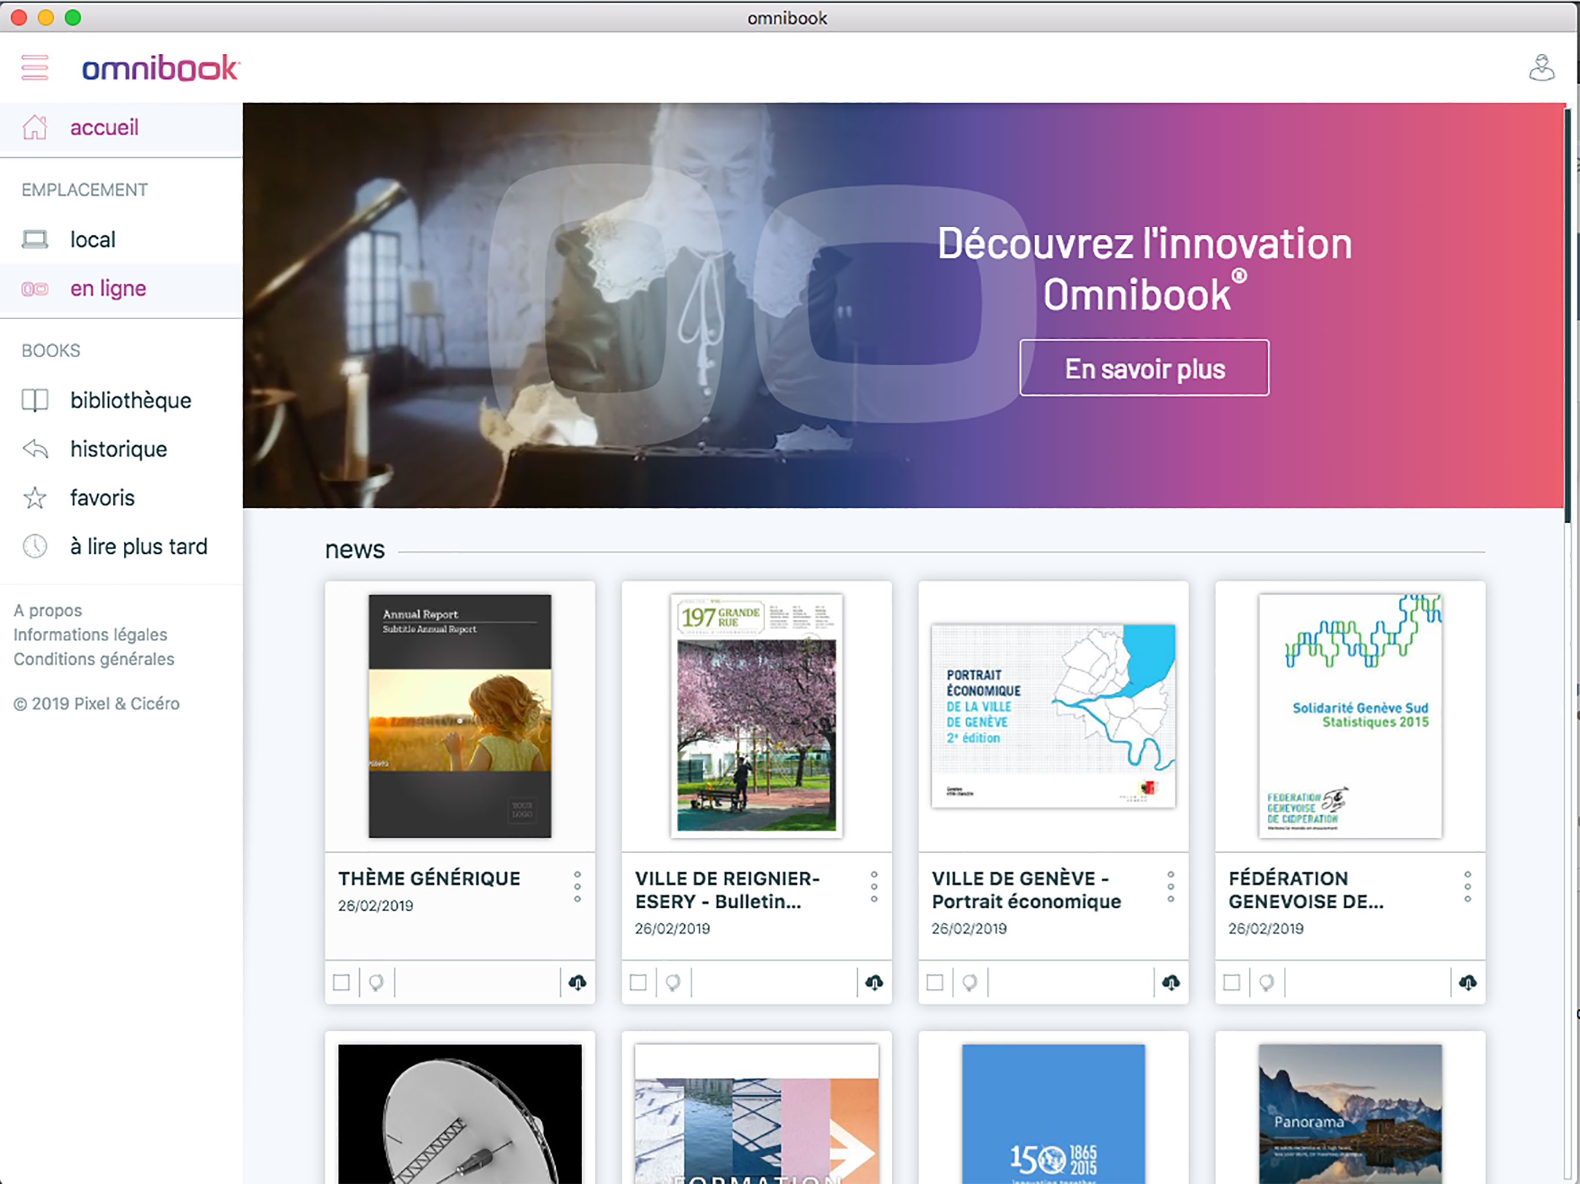Open the user account profile icon
This screenshot has height=1184, width=1580.
click(x=1541, y=68)
